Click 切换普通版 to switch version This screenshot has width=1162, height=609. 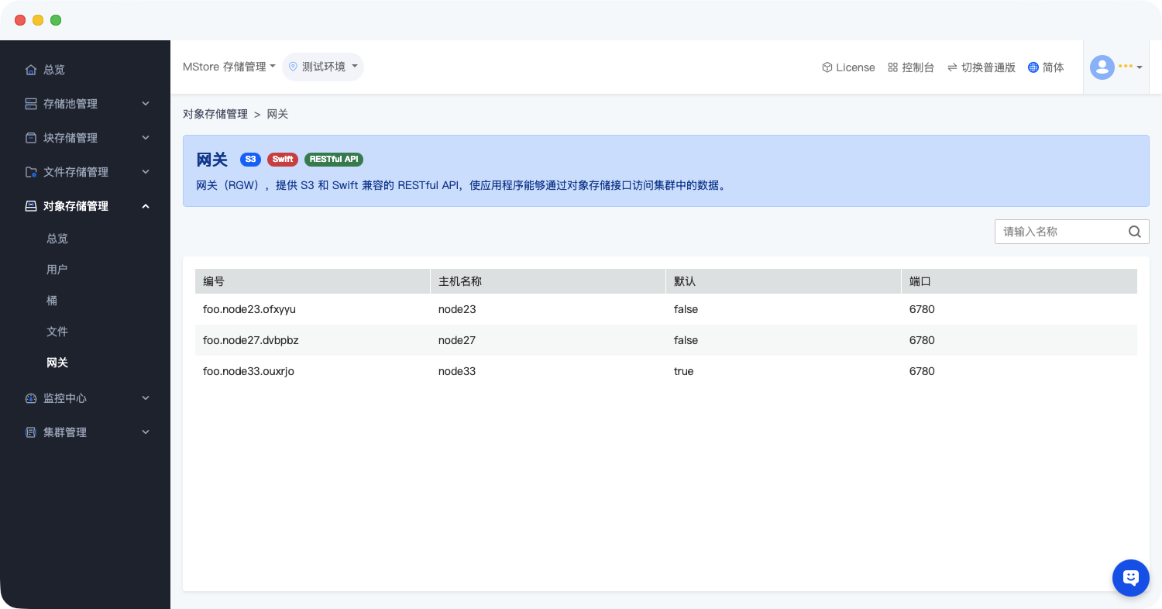(x=981, y=67)
